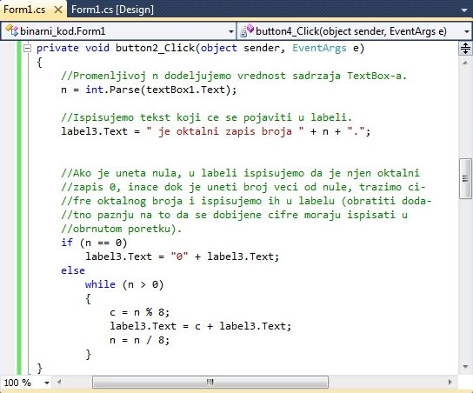The height and width of the screenshot is (393, 473).
Task: Click the horizontal scrollbar left arrow
Action: pos(59,383)
